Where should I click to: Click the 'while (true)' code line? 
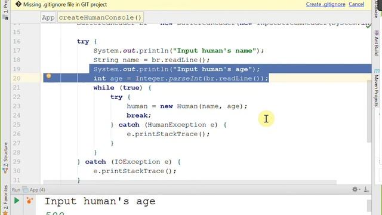coord(122,88)
